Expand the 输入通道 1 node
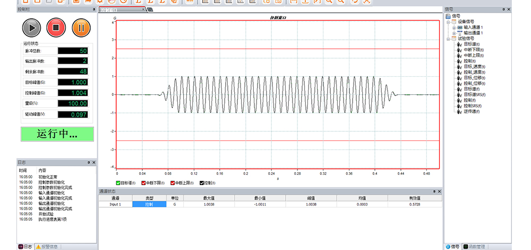This screenshot has width=531, height=250. coord(453,27)
